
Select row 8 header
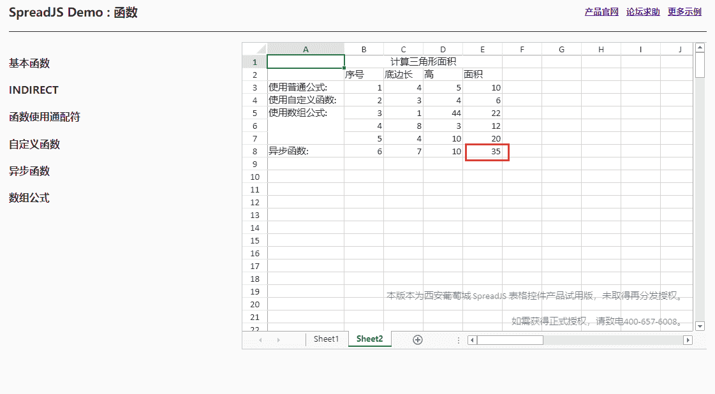click(x=255, y=151)
